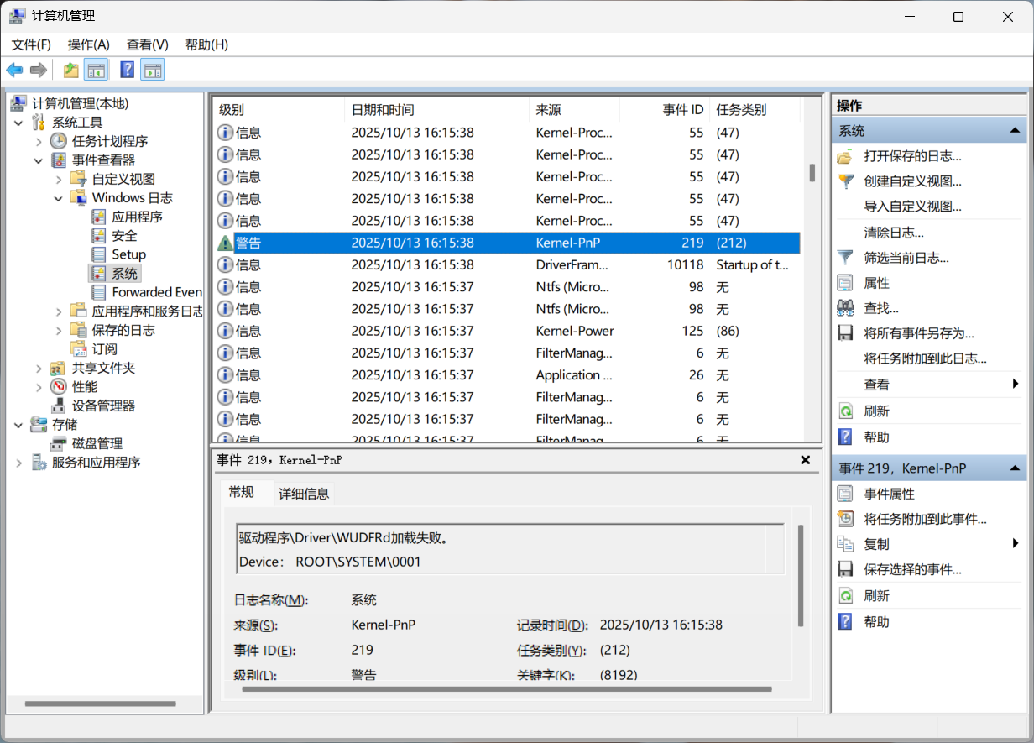Viewport: 1034px width, 743px height.
Task: Select the 安全 log
Action: pyautogui.click(x=125, y=235)
